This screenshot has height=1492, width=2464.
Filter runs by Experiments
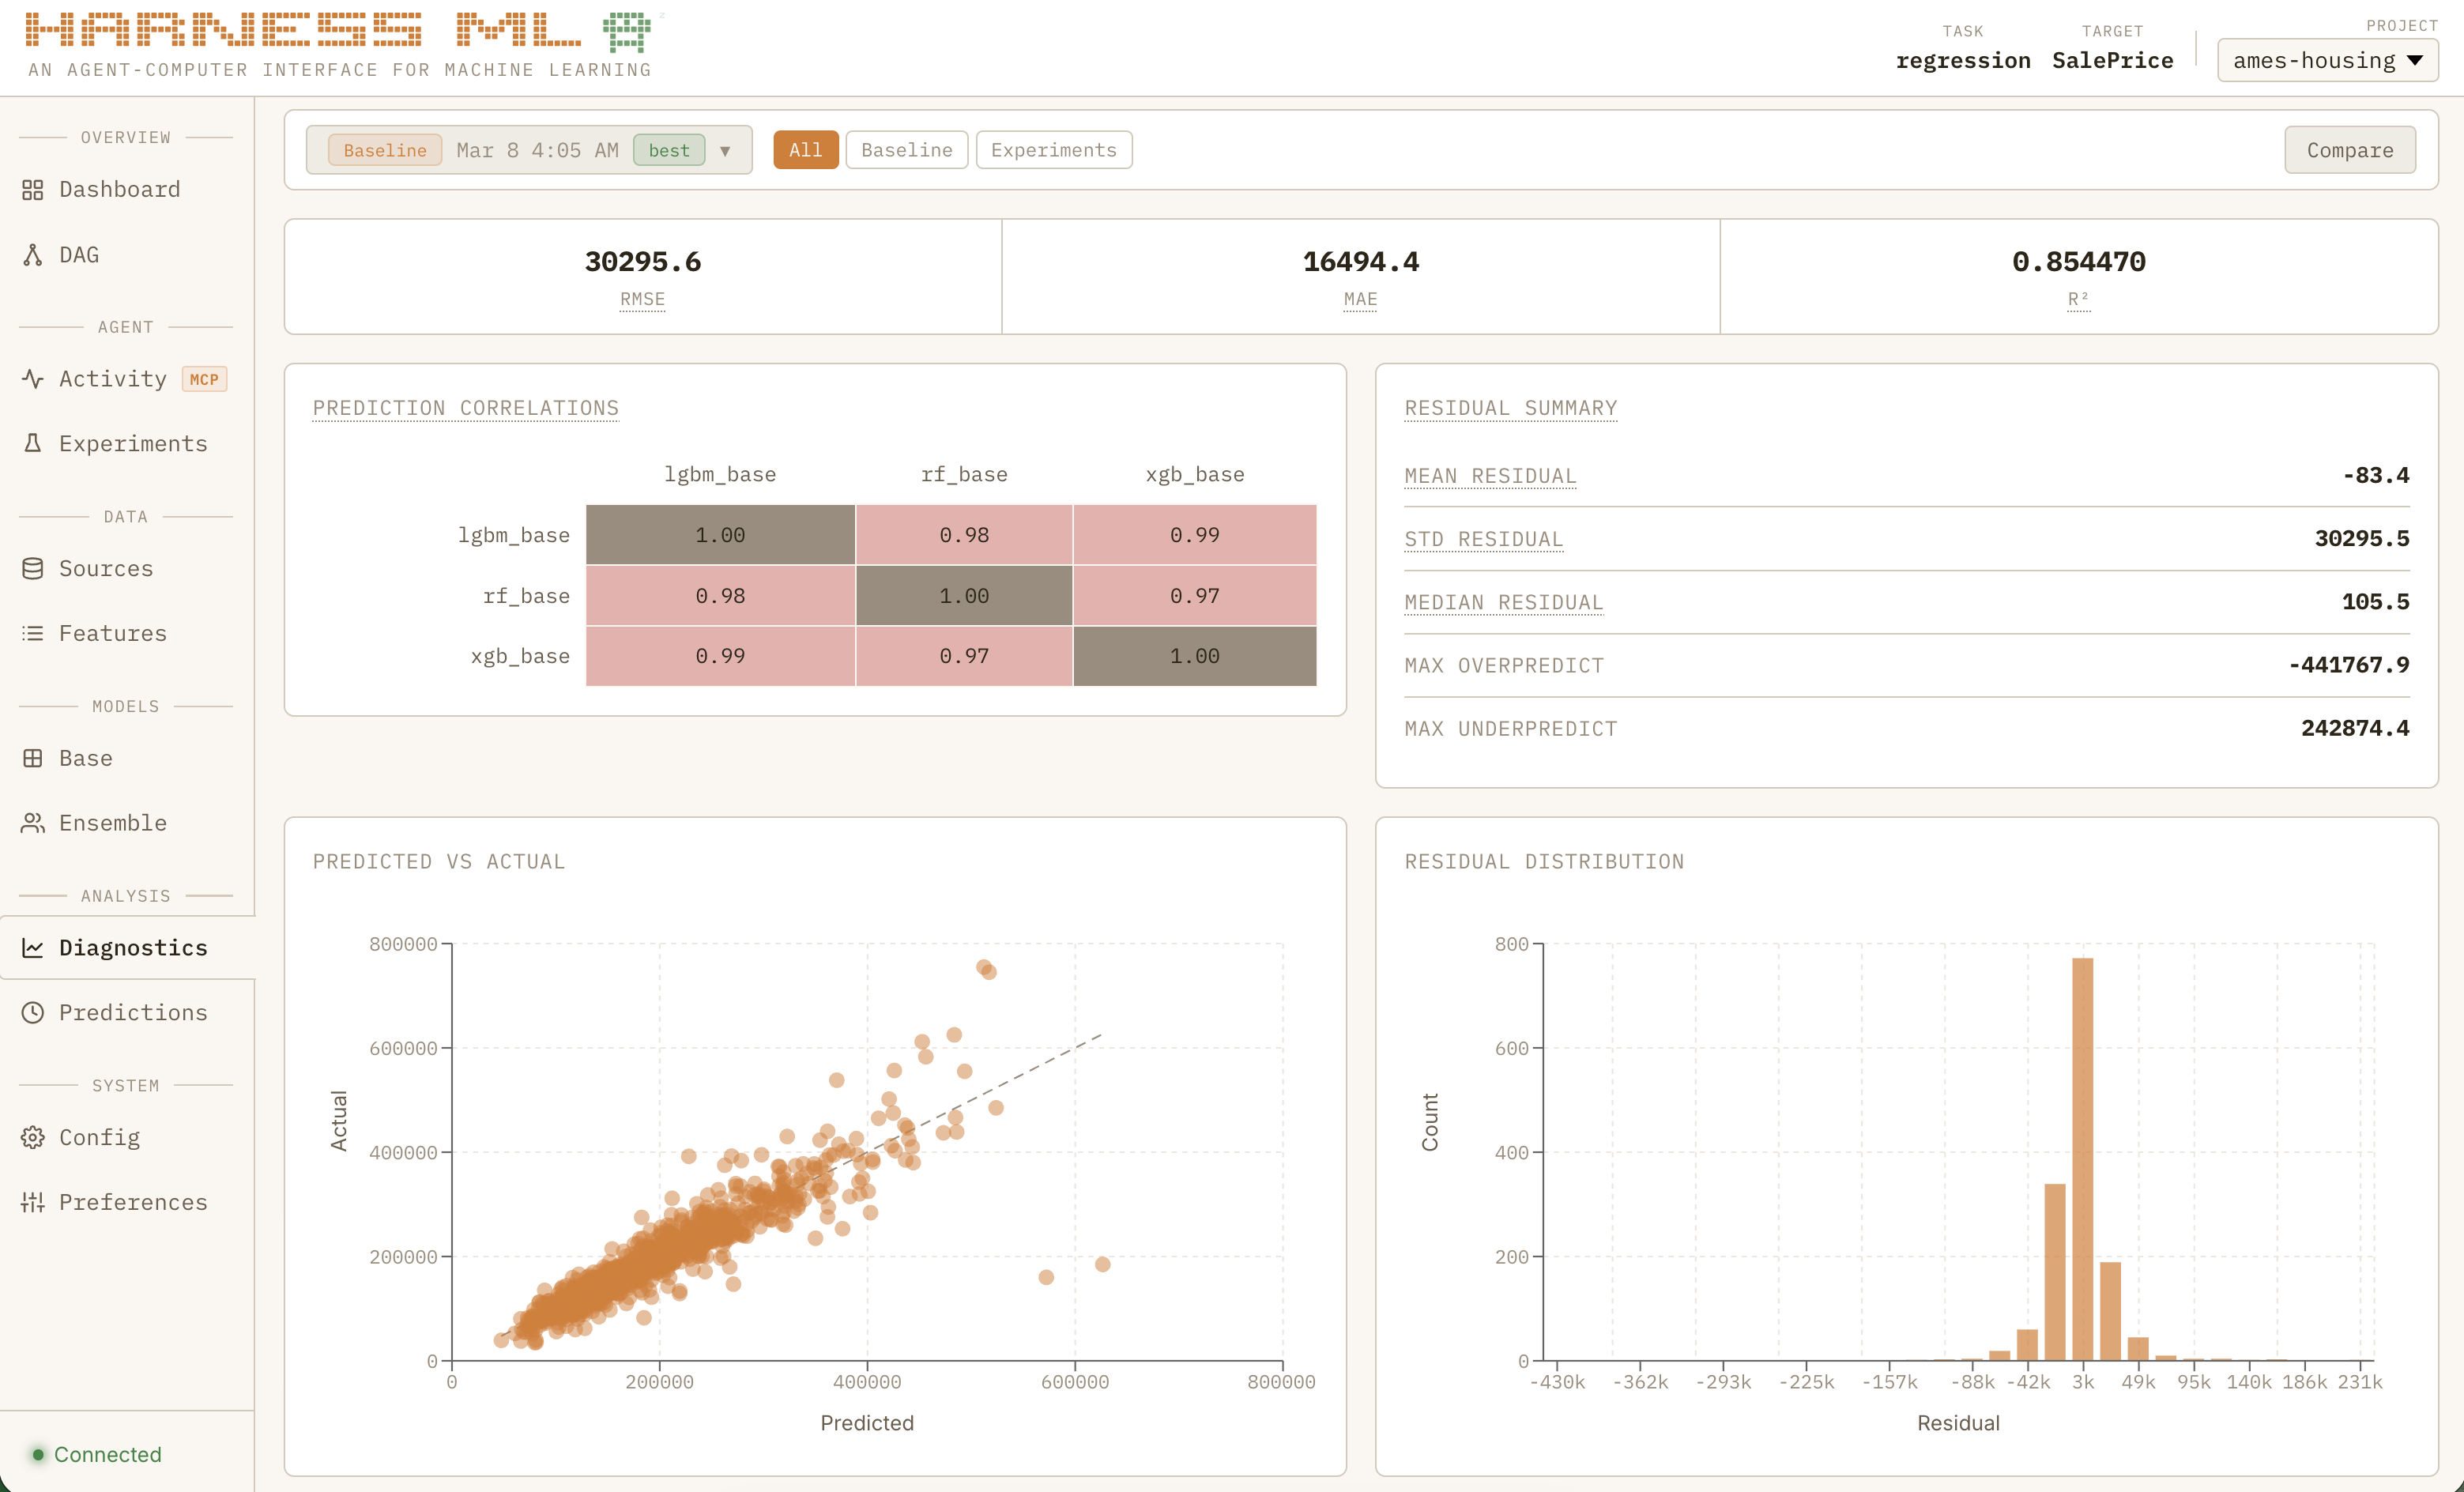[1053, 150]
